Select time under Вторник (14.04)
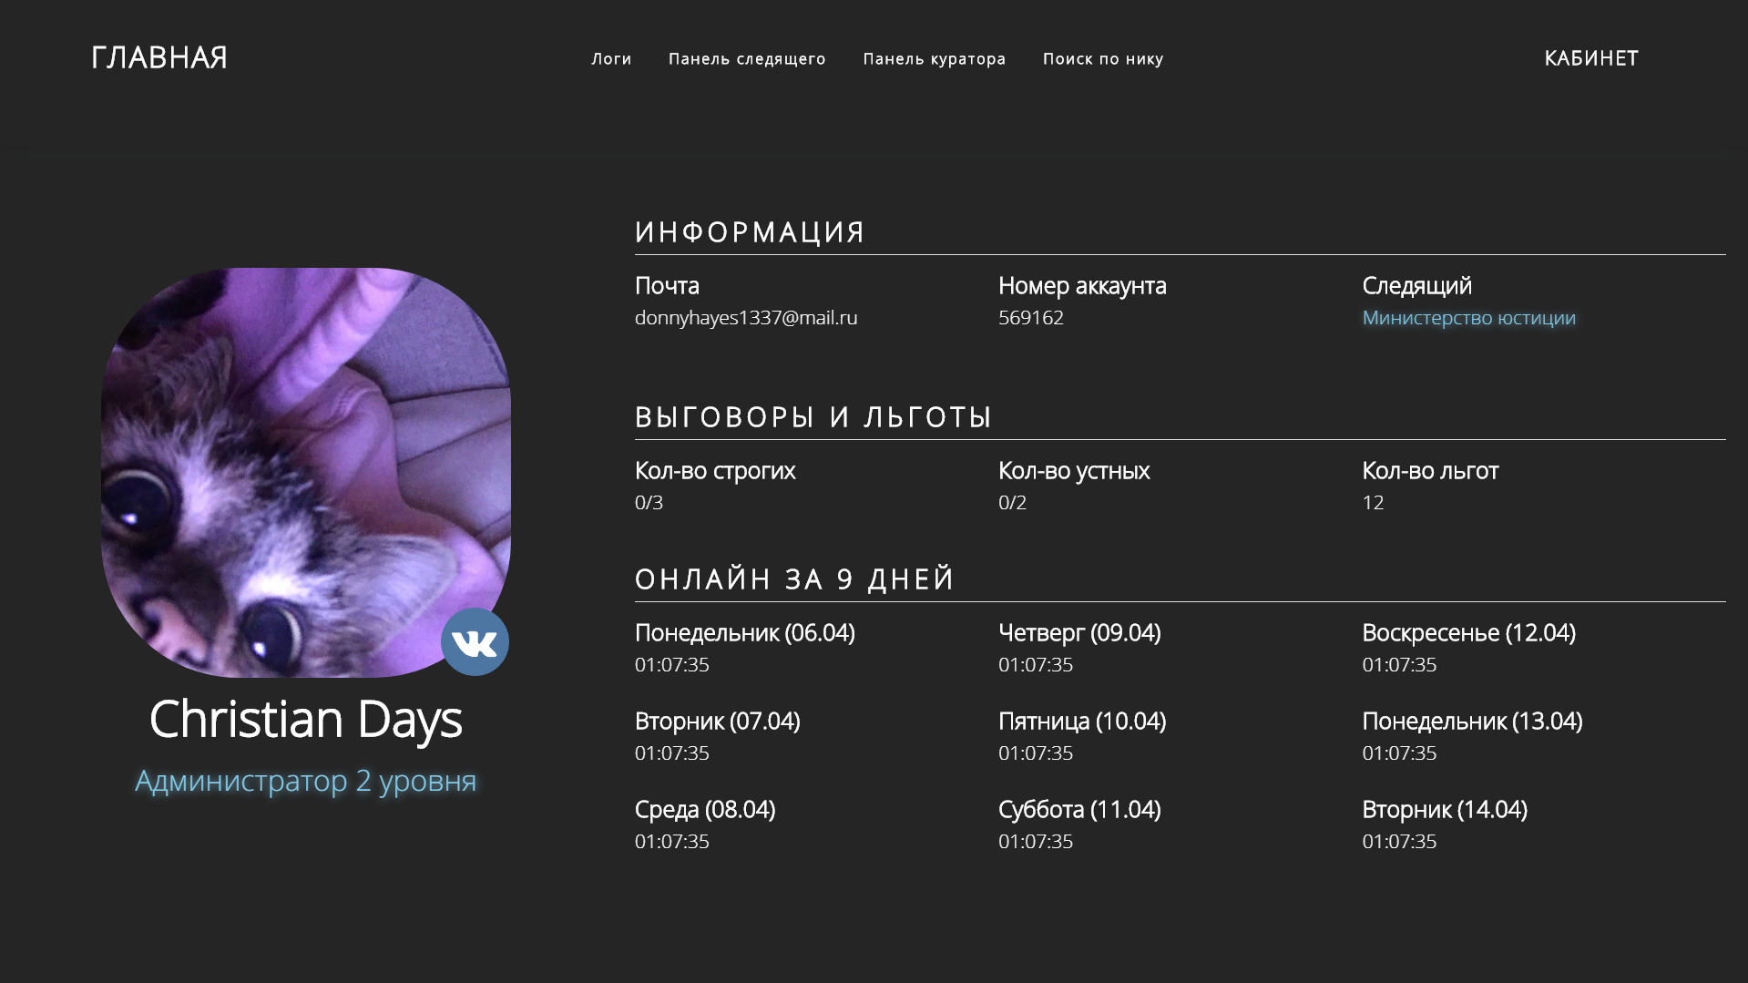The width and height of the screenshot is (1748, 983). pyautogui.click(x=1399, y=842)
